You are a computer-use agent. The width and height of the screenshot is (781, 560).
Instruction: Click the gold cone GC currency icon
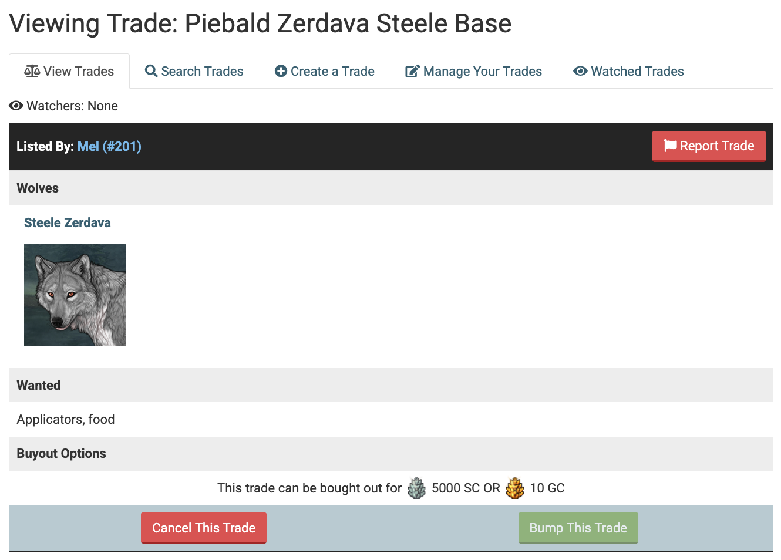[515, 488]
